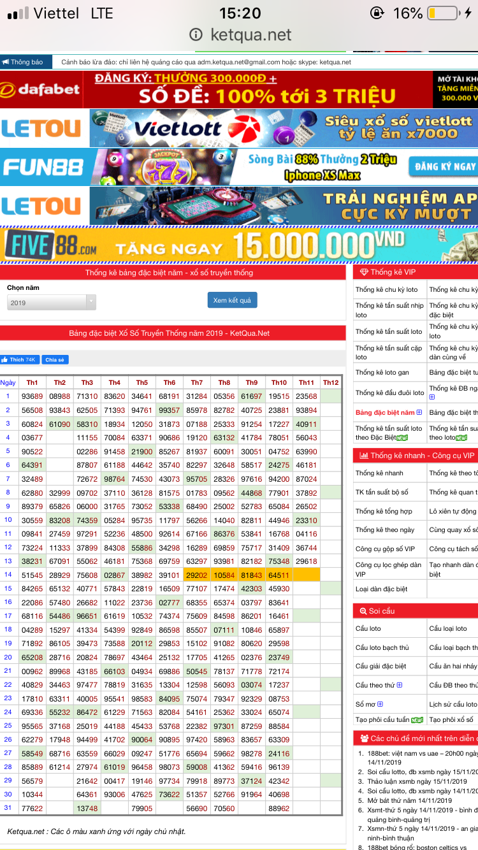
Task: Open Thống kê tần suất nhịp loto
Action: pyautogui.click(x=389, y=310)
